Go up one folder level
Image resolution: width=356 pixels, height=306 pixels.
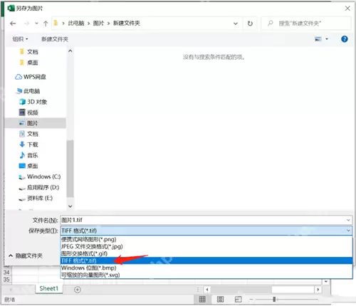click(46, 23)
